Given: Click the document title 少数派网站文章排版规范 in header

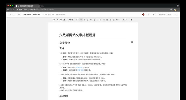Looking at the screenshot, I should tap(32, 14).
